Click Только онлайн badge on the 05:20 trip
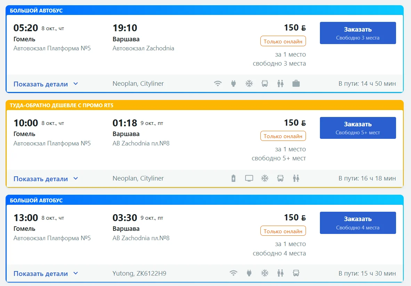 283,41
